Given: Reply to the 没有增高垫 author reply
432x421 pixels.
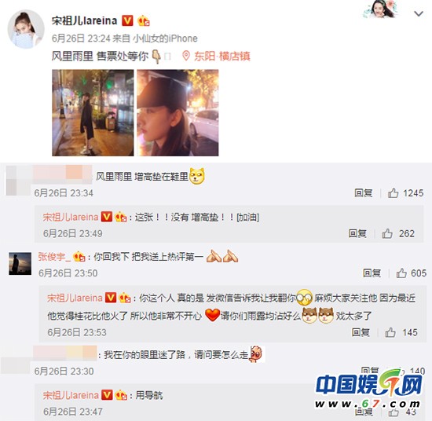Looking at the screenshot, I should [357, 233].
